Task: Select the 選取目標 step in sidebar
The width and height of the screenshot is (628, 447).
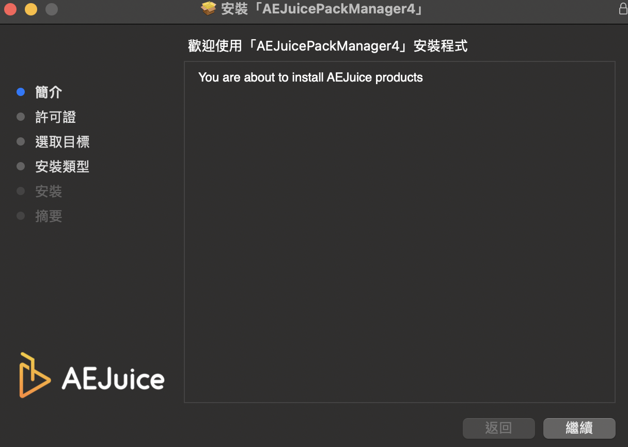Action: (x=62, y=142)
